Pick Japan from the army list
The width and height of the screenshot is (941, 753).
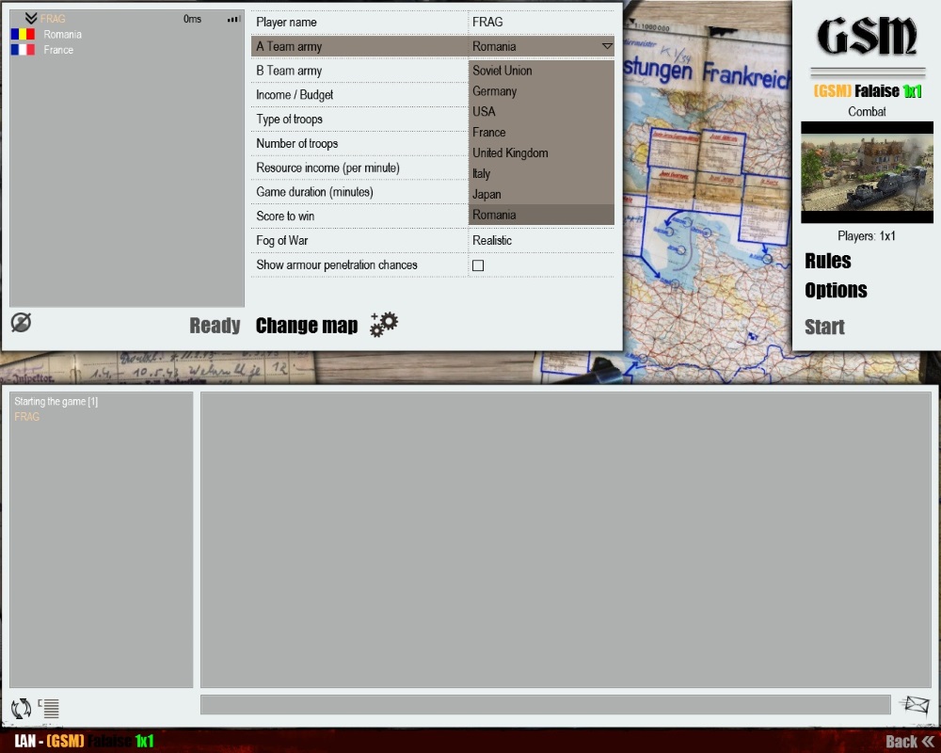coord(487,195)
